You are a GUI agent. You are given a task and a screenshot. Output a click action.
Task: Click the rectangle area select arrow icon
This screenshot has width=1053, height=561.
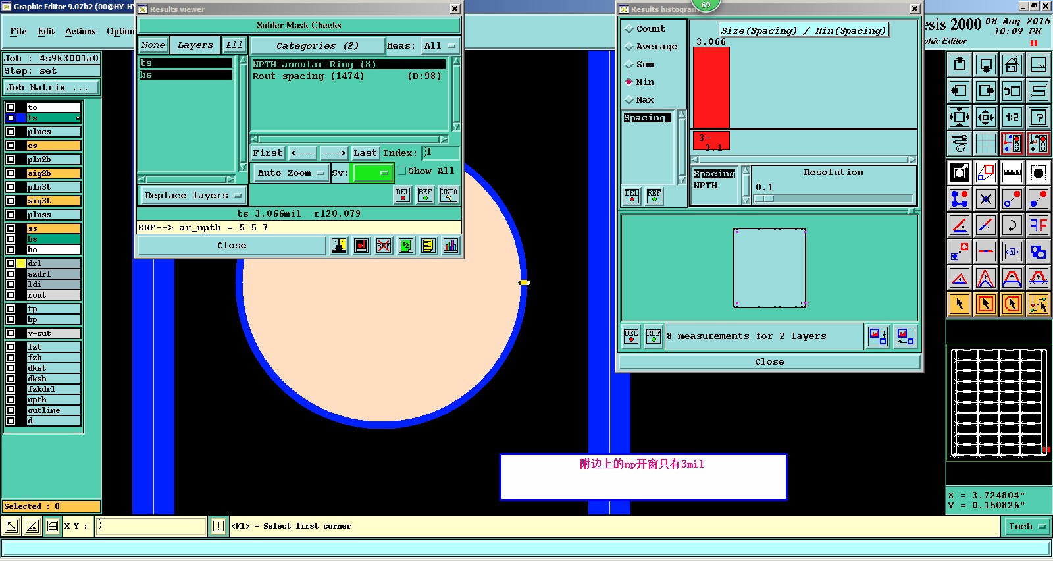click(x=986, y=304)
